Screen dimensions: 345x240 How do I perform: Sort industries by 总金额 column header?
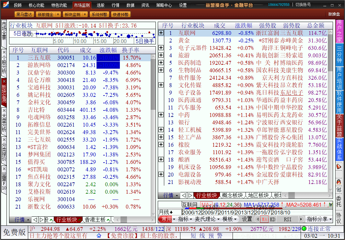pyautogui.click(x=316, y=26)
